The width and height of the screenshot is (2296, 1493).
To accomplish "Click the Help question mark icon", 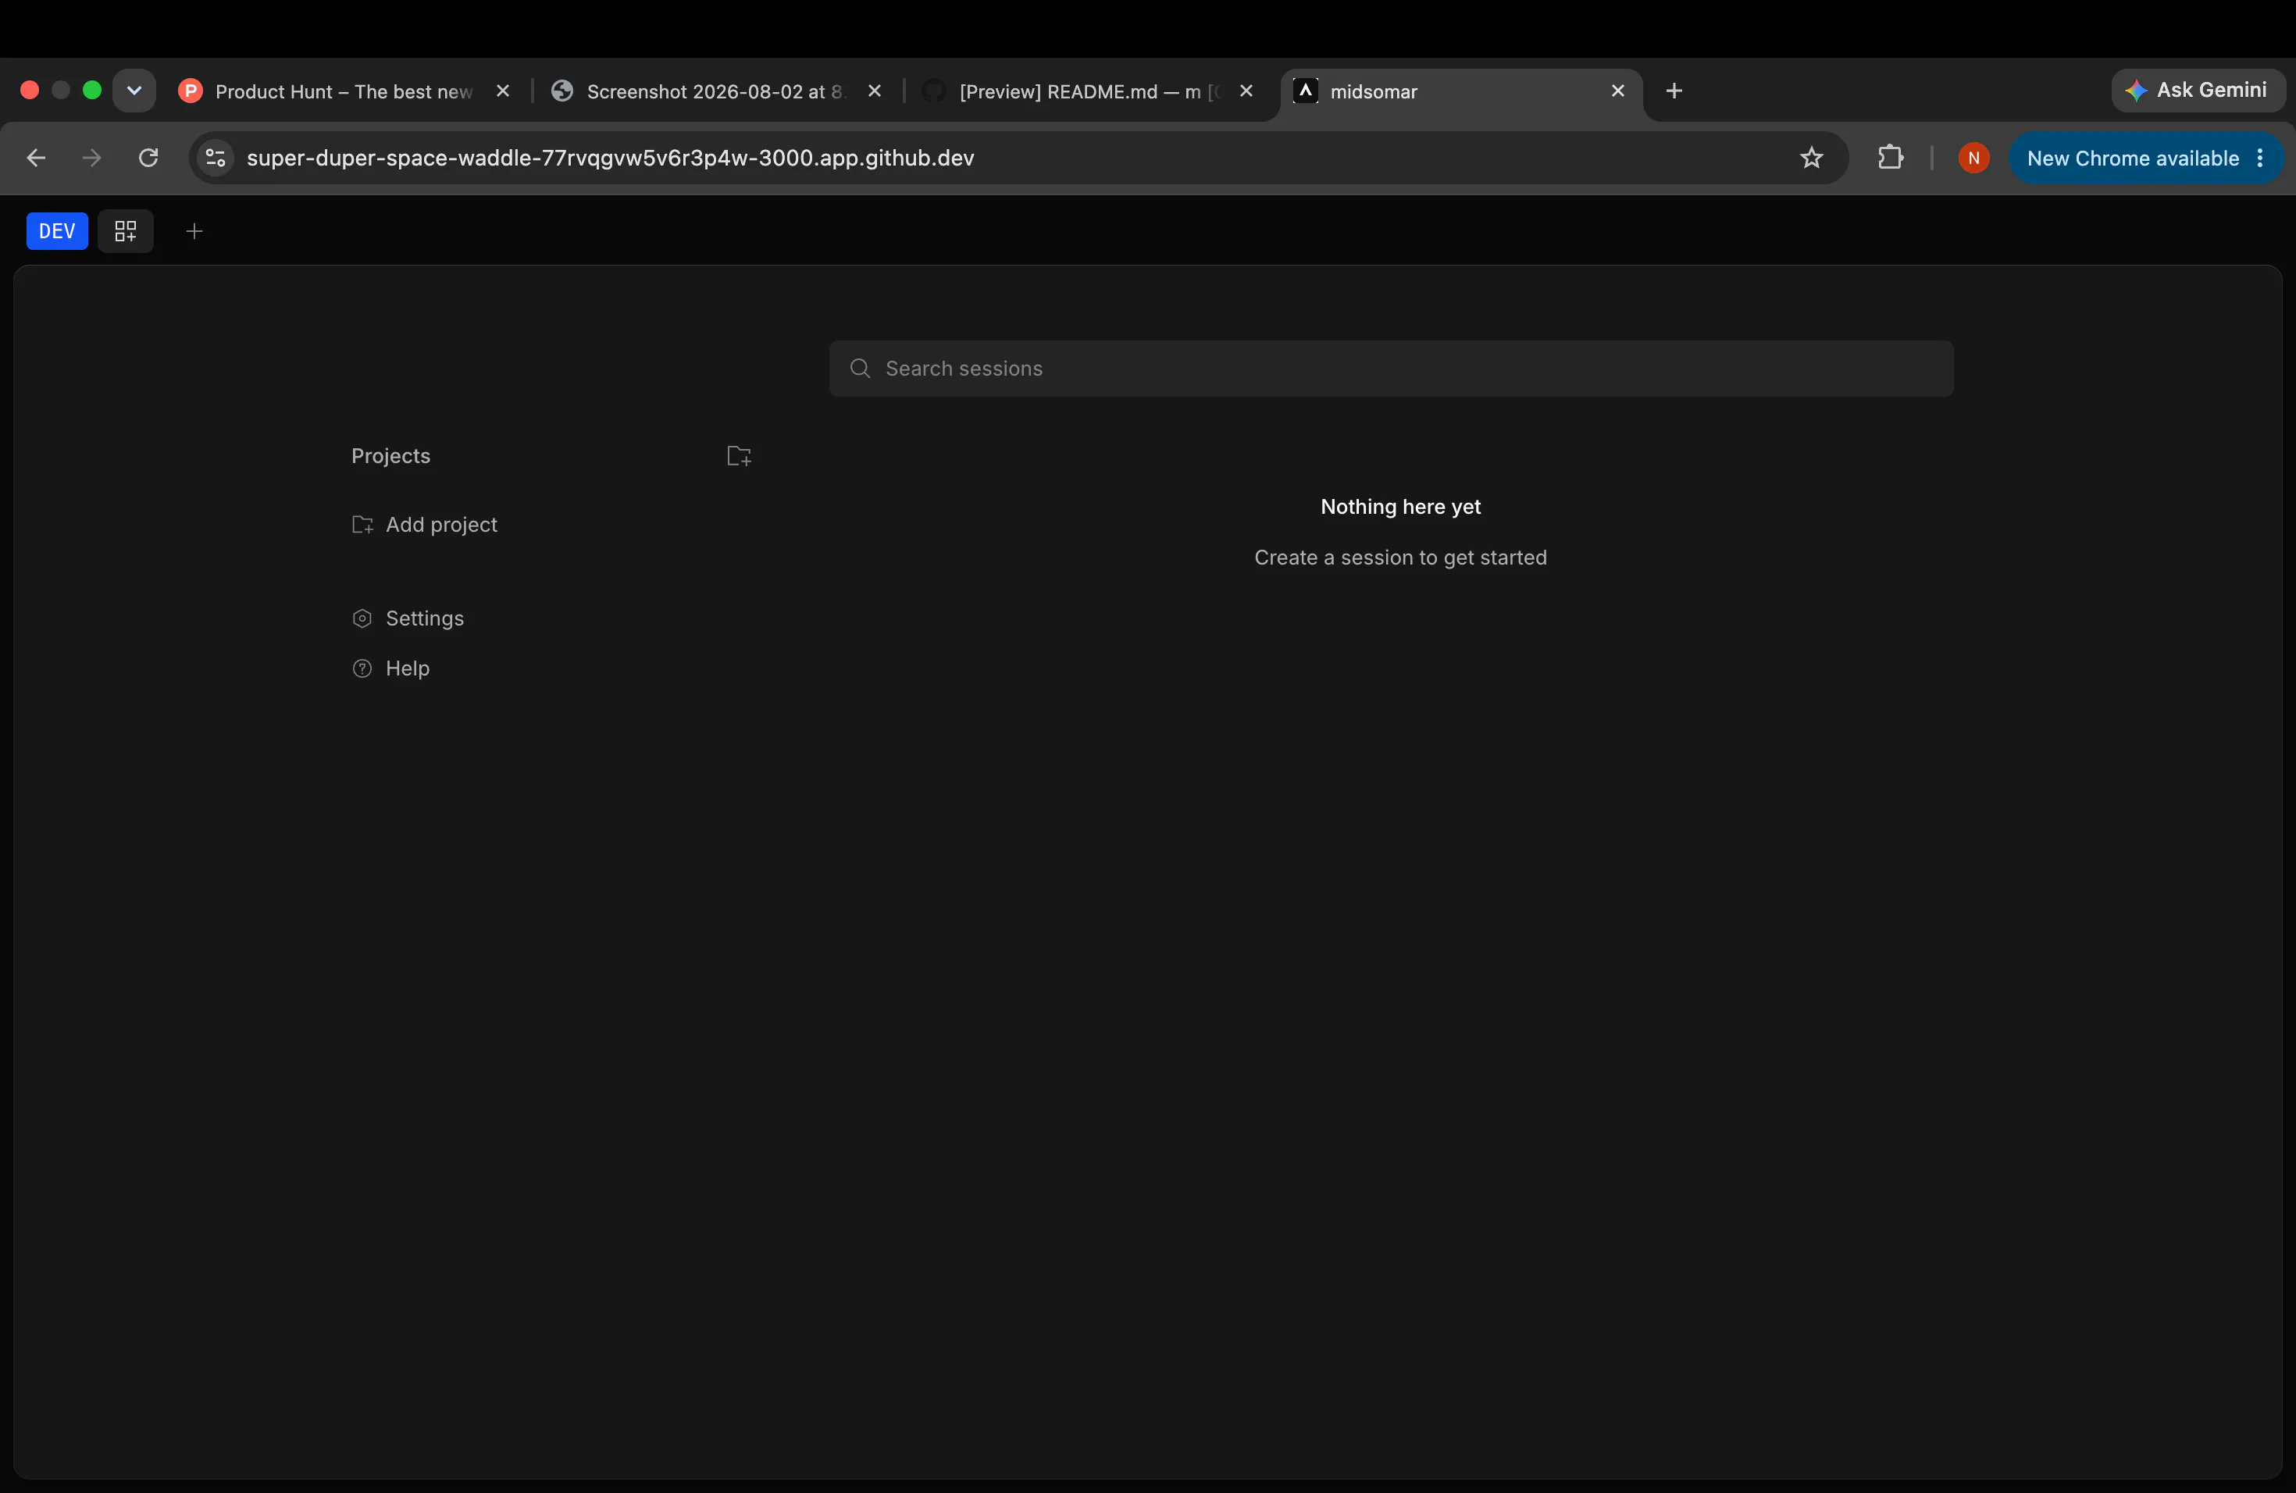I will (362, 668).
